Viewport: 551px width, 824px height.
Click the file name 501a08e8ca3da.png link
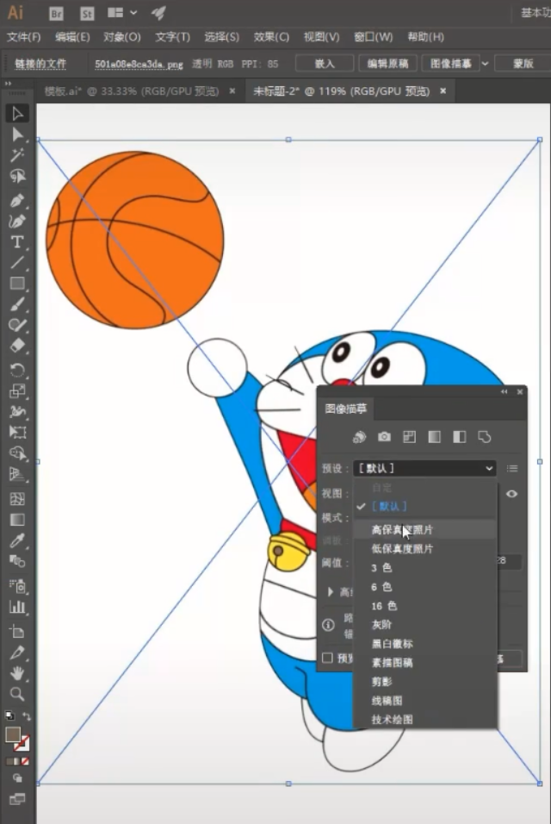pos(139,64)
